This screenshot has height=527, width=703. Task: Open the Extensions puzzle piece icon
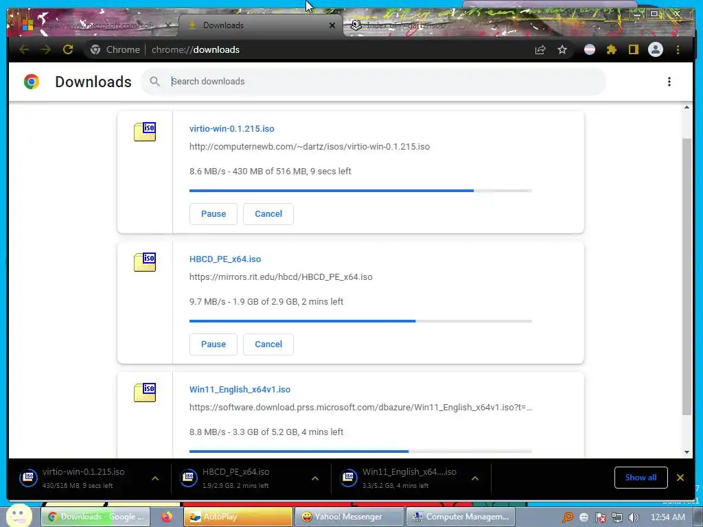612,49
